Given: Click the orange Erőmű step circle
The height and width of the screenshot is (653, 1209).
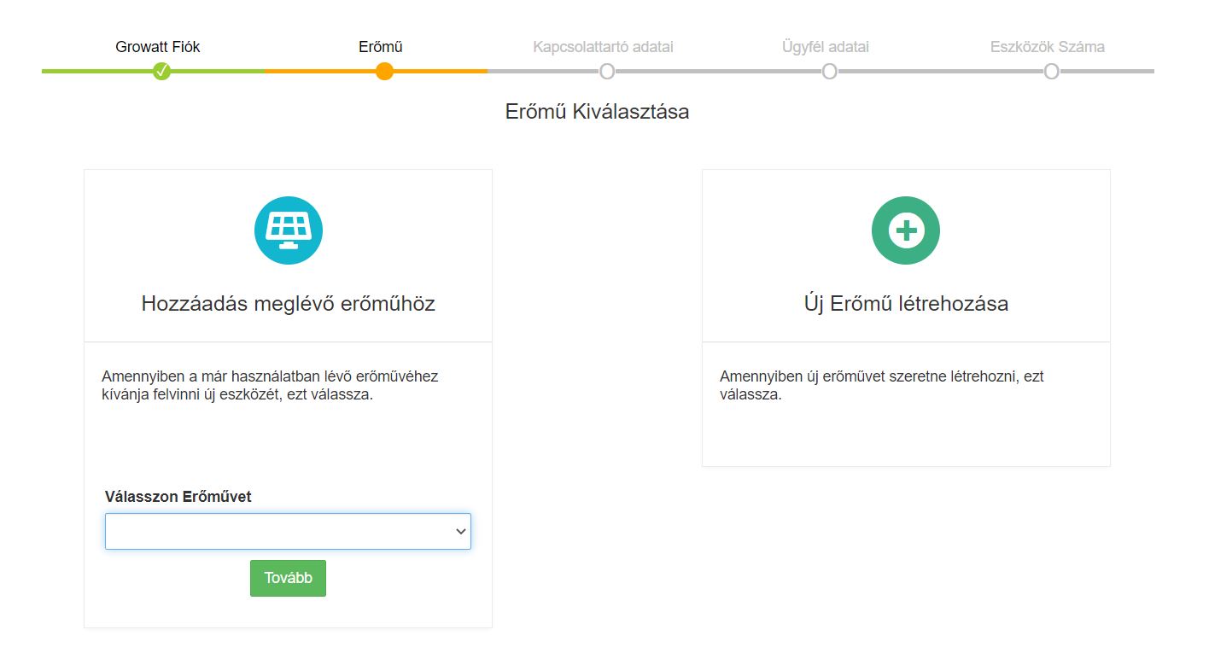Looking at the screenshot, I should pyautogui.click(x=384, y=72).
